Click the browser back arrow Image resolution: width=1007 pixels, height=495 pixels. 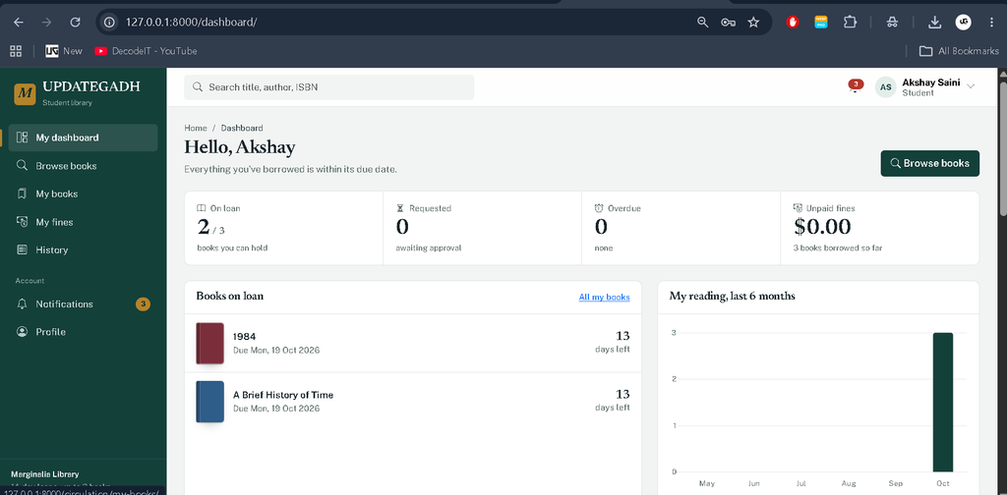(19, 23)
